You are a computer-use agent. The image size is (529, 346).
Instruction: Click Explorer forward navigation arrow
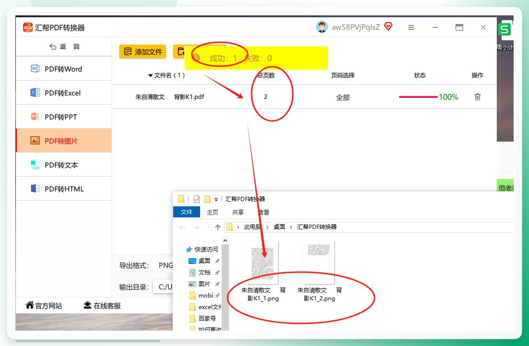[196, 227]
